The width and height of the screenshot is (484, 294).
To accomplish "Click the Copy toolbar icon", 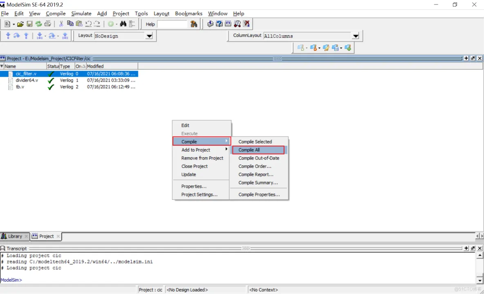I will (x=70, y=24).
